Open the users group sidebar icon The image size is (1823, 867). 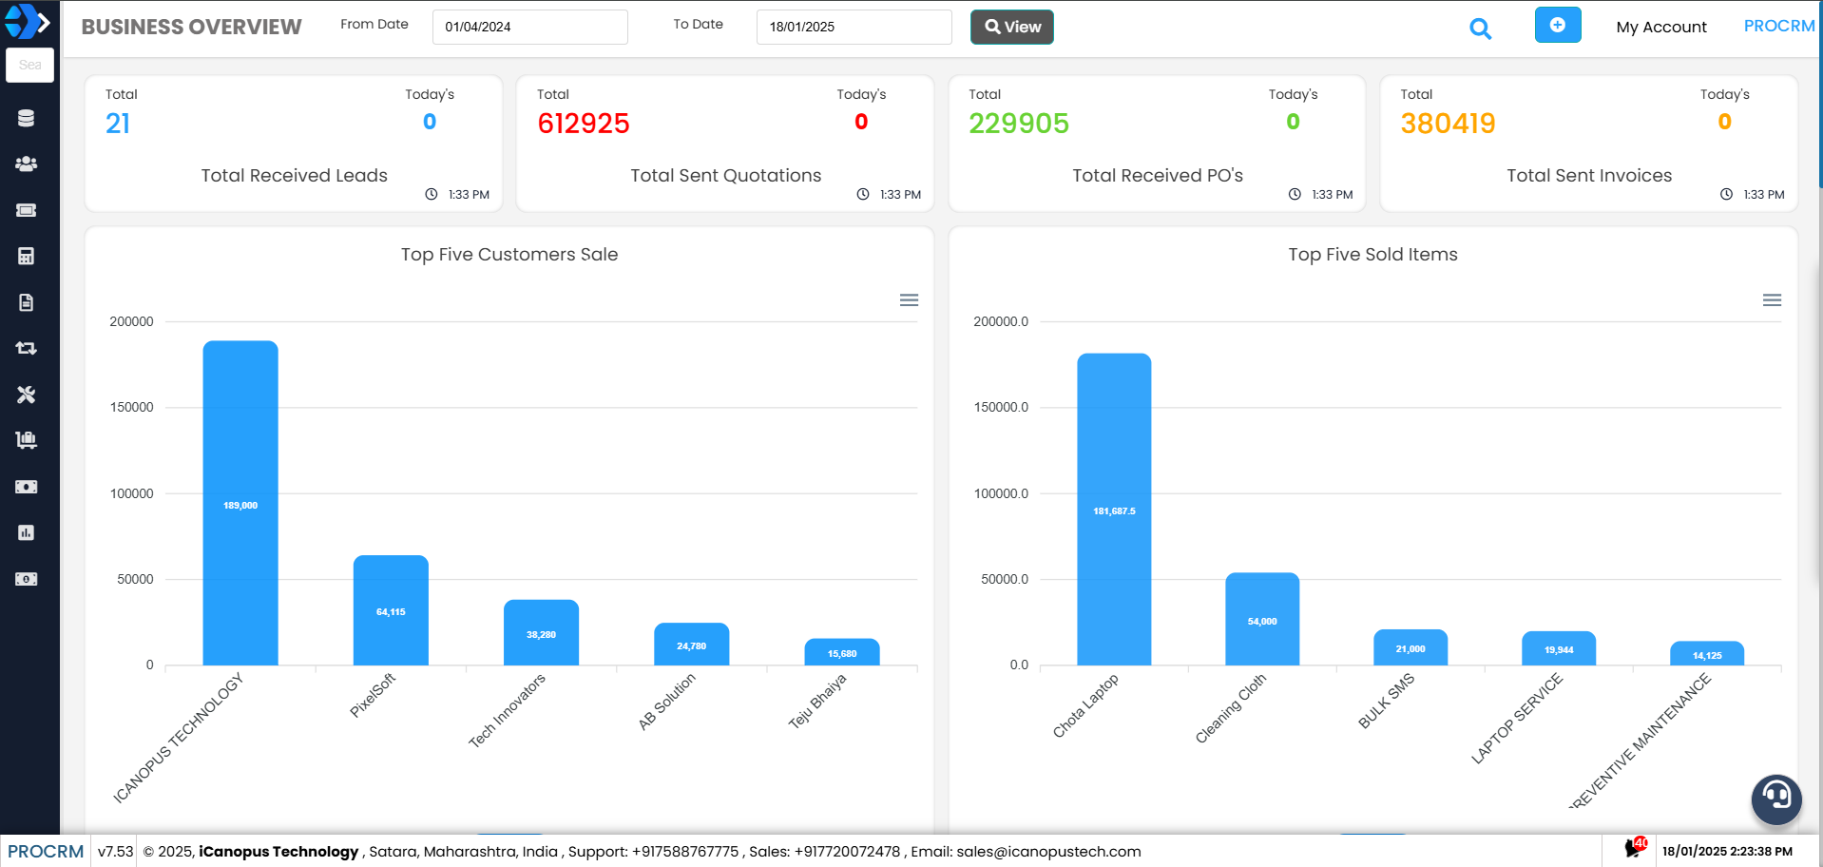tap(26, 164)
